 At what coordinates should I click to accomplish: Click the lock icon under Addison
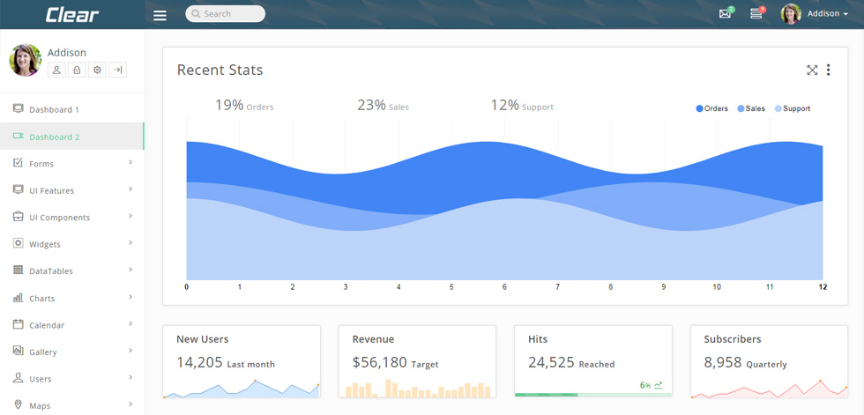click(x=77, y=70)
